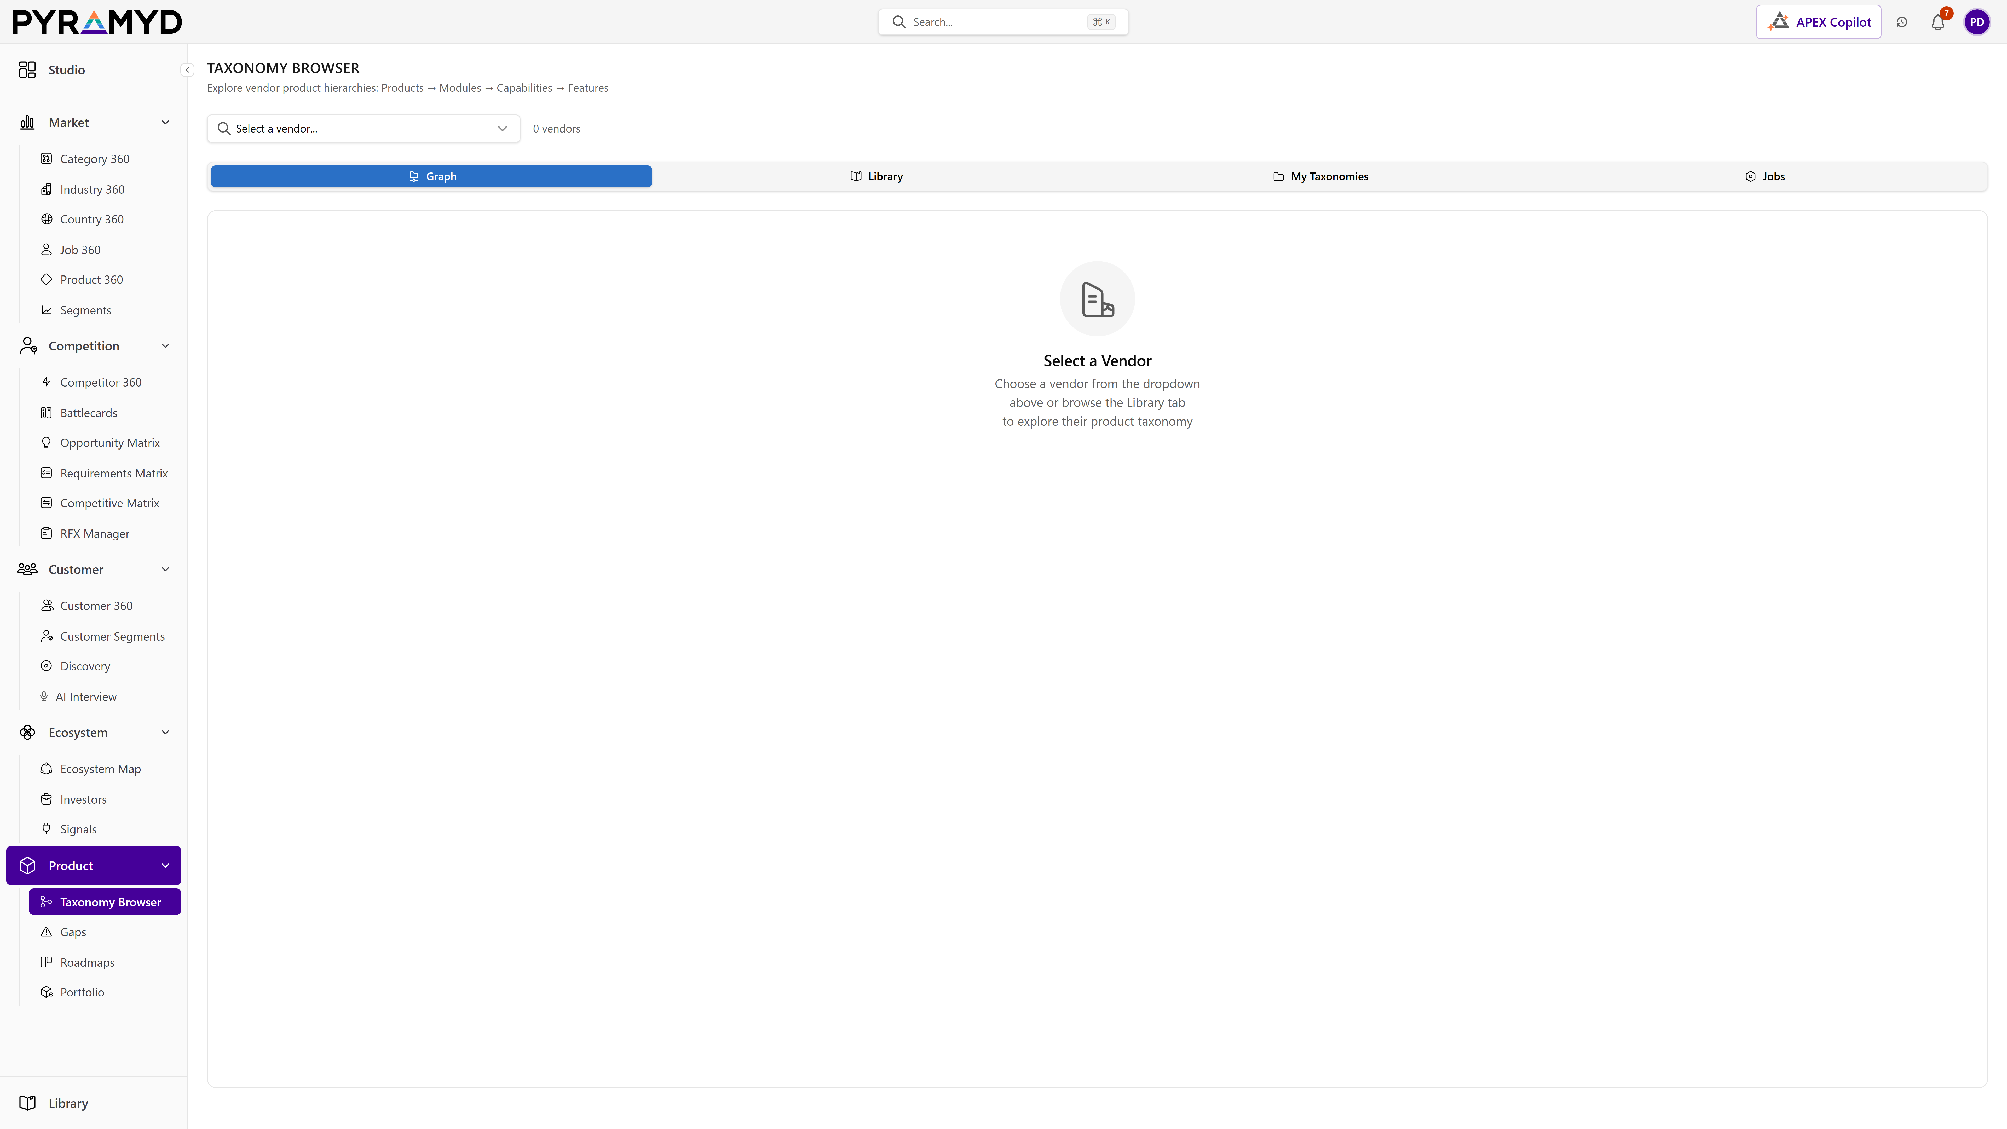Click the Roadmaps icon
This screenshot has height=1129, width=2007.
[x=46, y=962]
